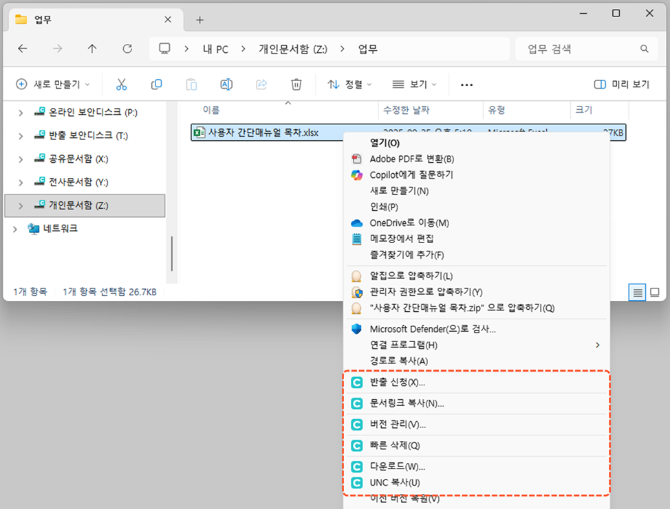Choose 버전 관리(V) in context menu
This screenshot has height=509, width=670.
[x=398, y=425]
